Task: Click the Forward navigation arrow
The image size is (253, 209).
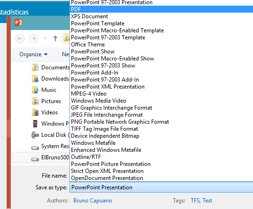Action: [33, 38]
